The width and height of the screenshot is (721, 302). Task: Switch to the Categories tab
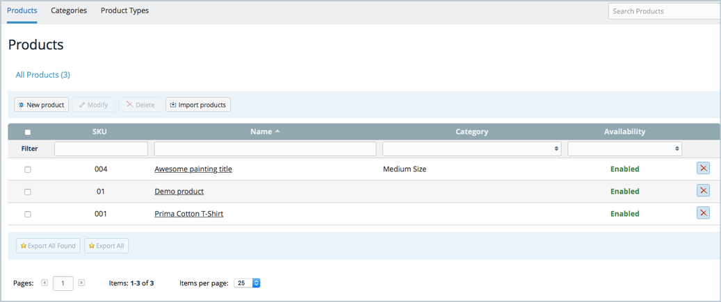click(x=69, y=10)
